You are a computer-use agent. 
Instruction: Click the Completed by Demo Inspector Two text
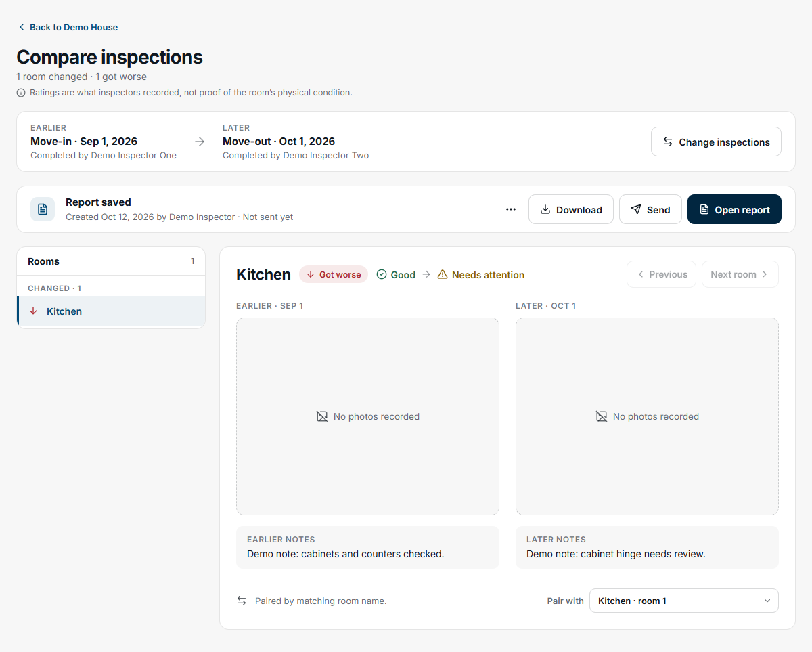pyautogui.click(x=296, y=156)
